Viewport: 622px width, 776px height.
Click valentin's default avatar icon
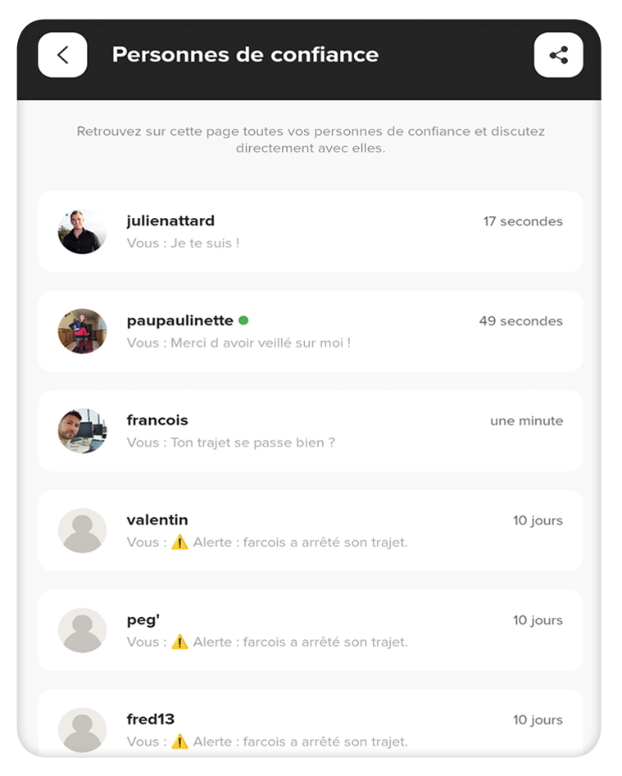click(82, 530)
